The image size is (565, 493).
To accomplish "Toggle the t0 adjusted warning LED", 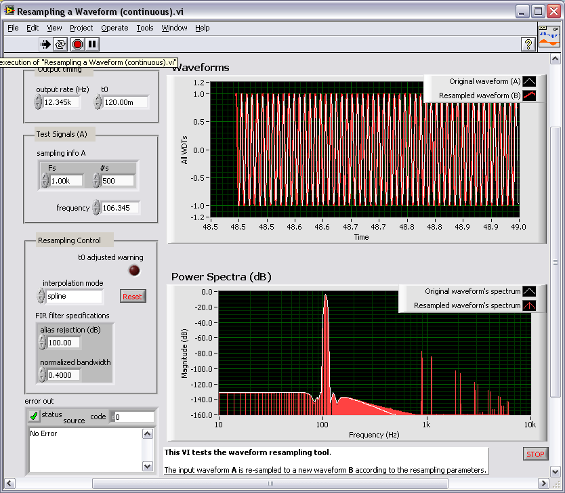I will click(x=134, y=271).
